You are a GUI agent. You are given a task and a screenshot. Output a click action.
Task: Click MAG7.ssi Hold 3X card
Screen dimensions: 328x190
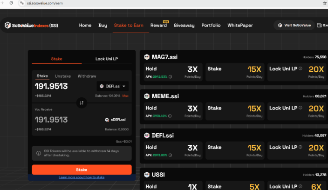point(173,72)
